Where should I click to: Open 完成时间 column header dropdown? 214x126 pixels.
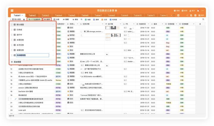pos(148,24)
